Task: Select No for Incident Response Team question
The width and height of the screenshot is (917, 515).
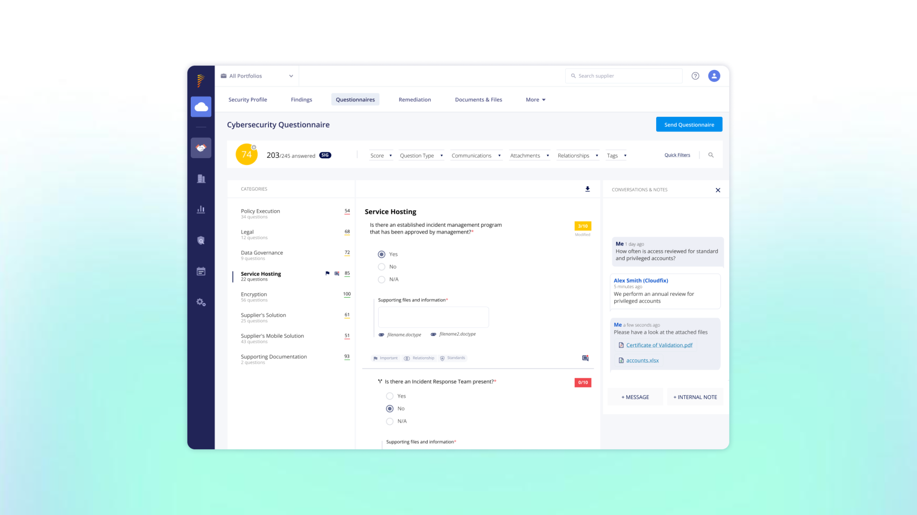Action: 390,409
